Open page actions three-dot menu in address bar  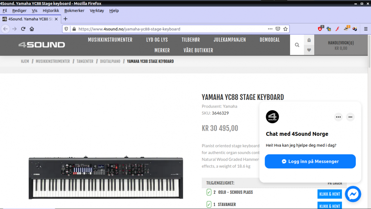click(270, 29)
